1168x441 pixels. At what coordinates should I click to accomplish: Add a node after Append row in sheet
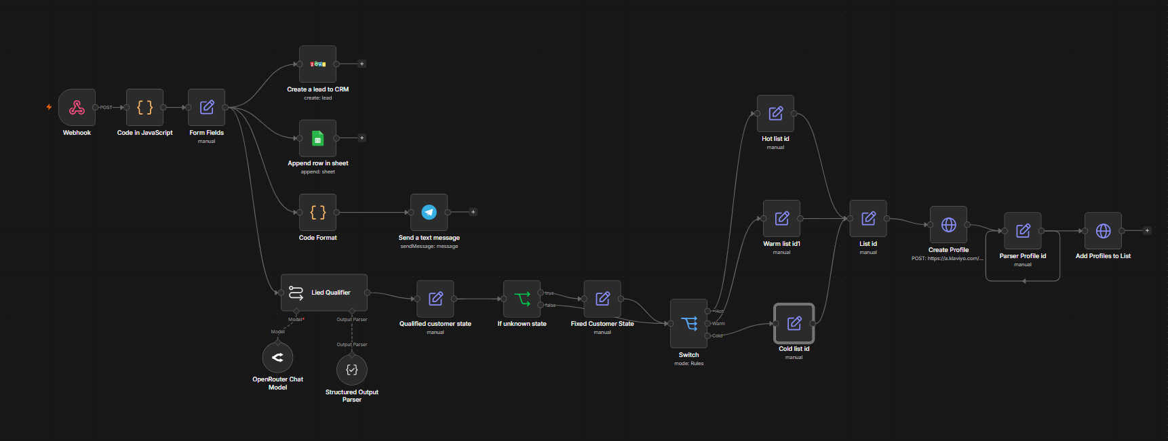click(x=362, y=138)
